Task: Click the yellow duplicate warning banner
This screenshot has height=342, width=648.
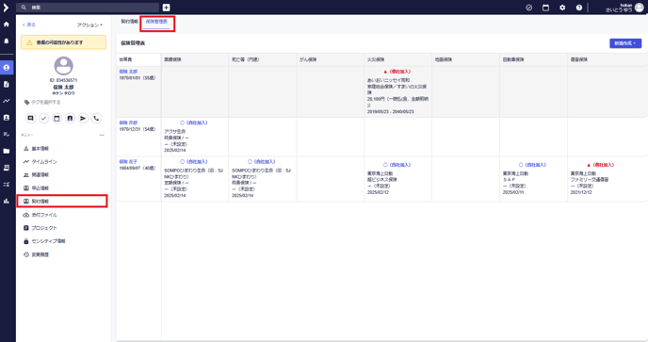Action: pyautogui.click(x=63, y=42)
